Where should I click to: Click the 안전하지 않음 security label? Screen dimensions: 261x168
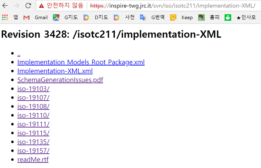[65, 6]
